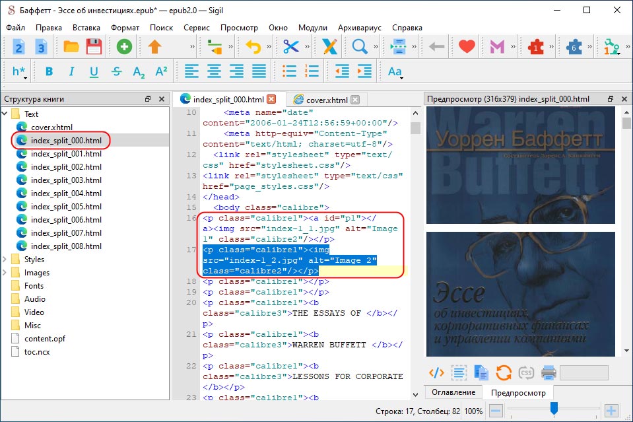The width and height of the screenshot is (633, 422).
Task: Reload the preview with the orange refresh icon
Action: point(504,372)
